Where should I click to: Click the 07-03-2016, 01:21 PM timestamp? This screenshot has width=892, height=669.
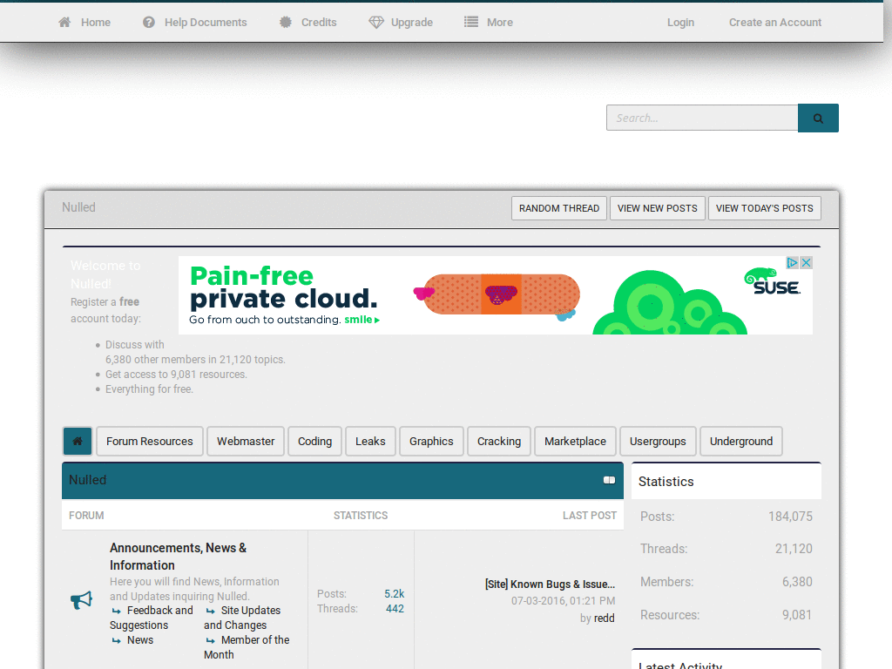[563, 600]
